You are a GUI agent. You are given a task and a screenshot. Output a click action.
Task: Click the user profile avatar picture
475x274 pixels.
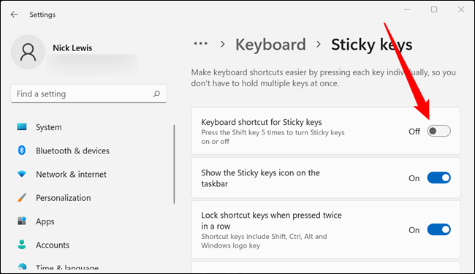(x=28, y=52)
